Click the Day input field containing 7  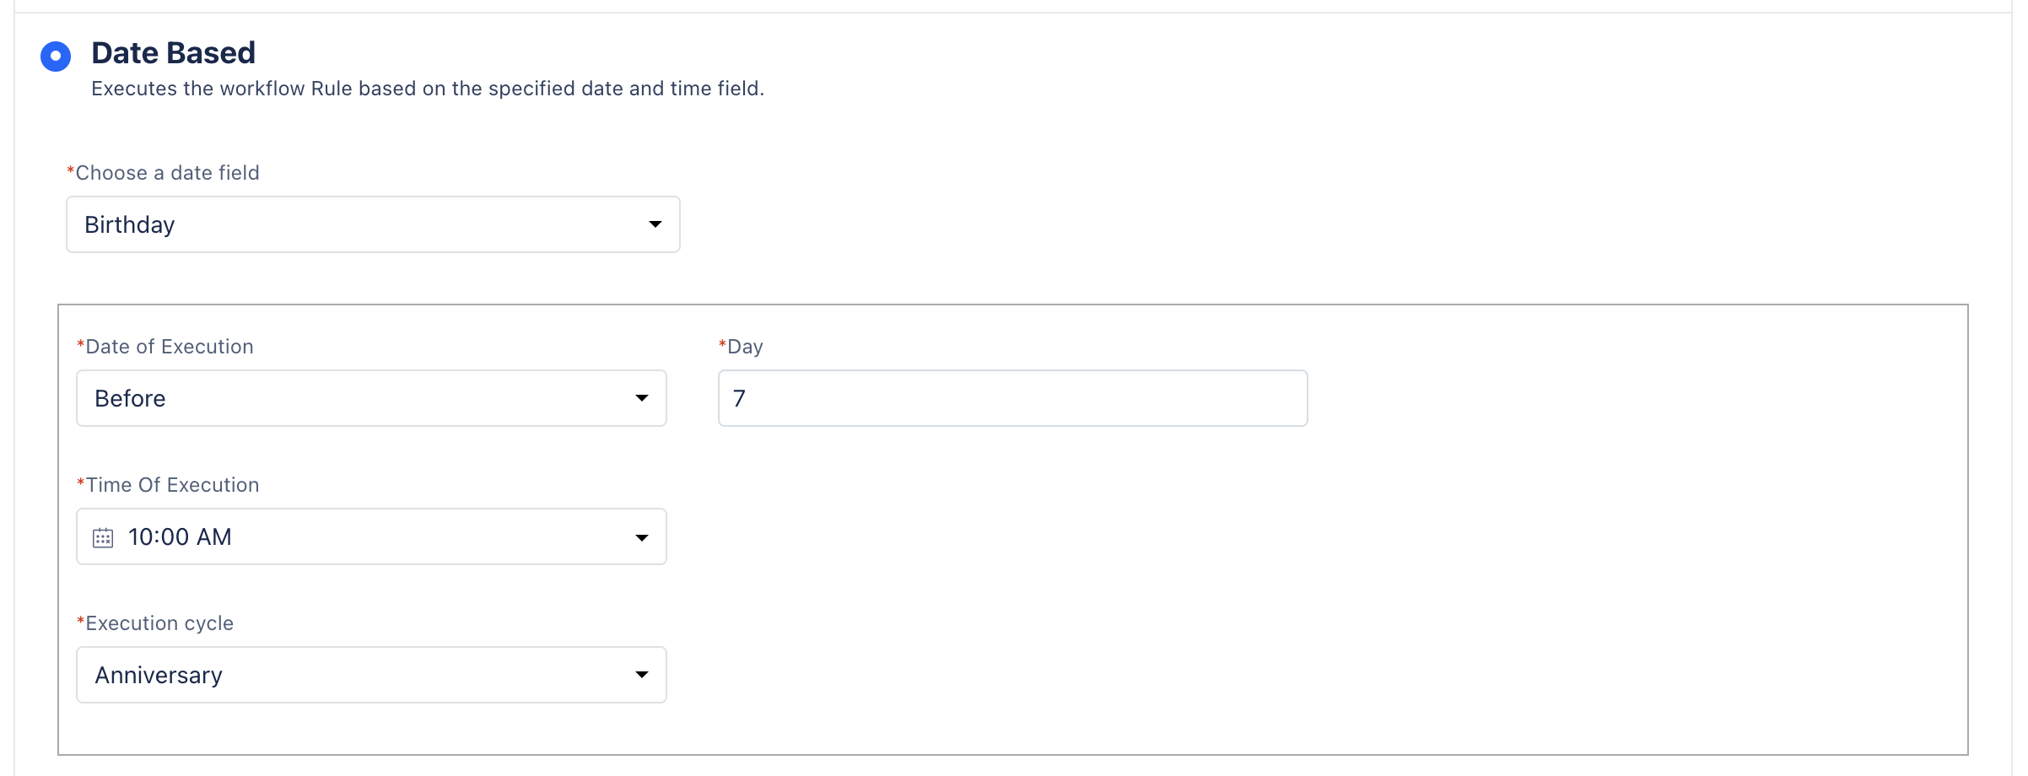coord(1012,398)
